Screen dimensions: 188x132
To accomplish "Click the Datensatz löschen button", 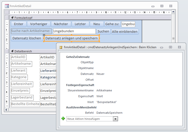I will (27, 38).
